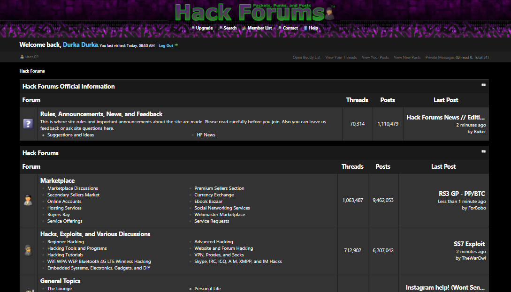
Task: Open Buyers Bay subforum
Action: point(59,214)
